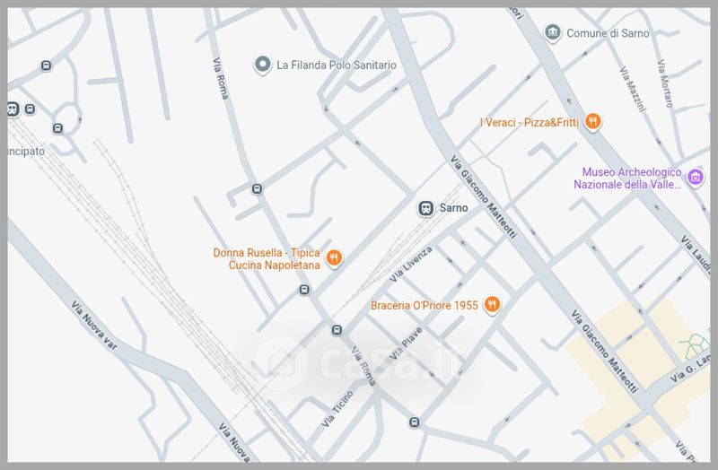Select the Donna Rusella restaurant pin
Screen dimensions: 718x470
pos(333,258)
